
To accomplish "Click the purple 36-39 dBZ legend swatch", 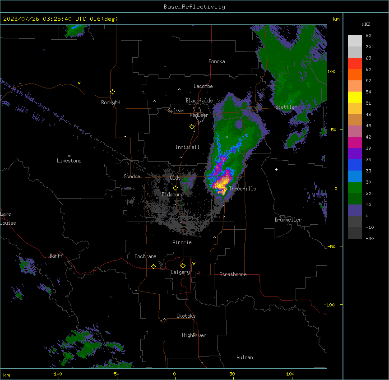I will tap(355, 153).
